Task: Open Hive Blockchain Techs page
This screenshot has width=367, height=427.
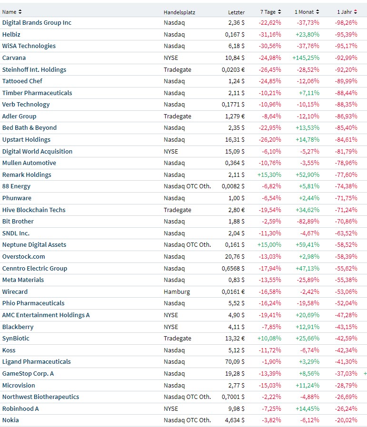Action: (x=34, y=210)
